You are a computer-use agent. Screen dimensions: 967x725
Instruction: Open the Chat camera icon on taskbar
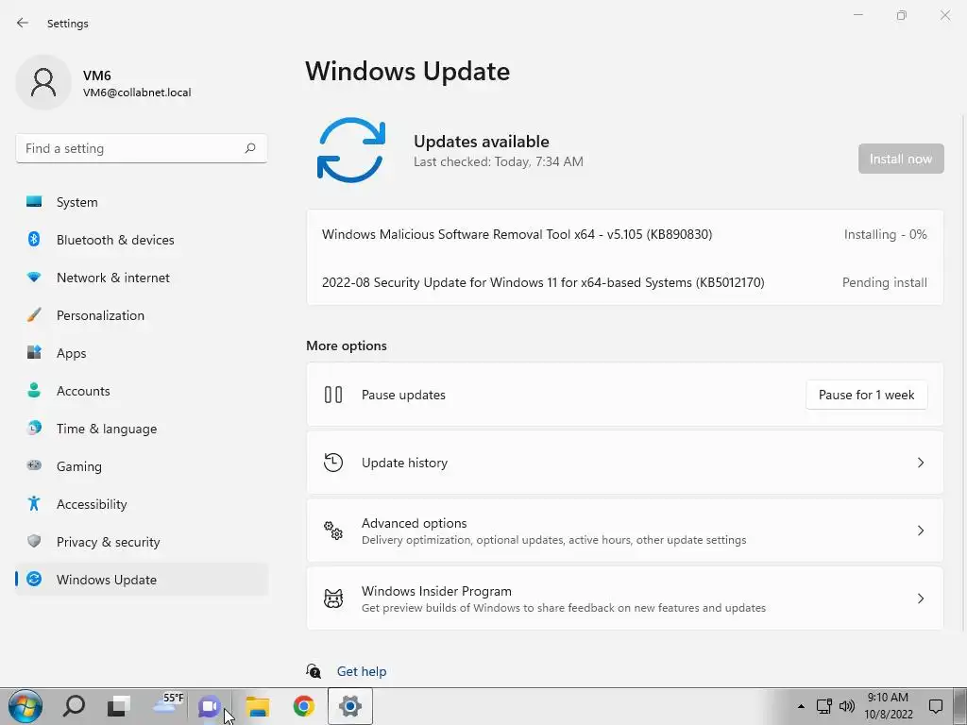pyautogui.click(x=209, y=706)
